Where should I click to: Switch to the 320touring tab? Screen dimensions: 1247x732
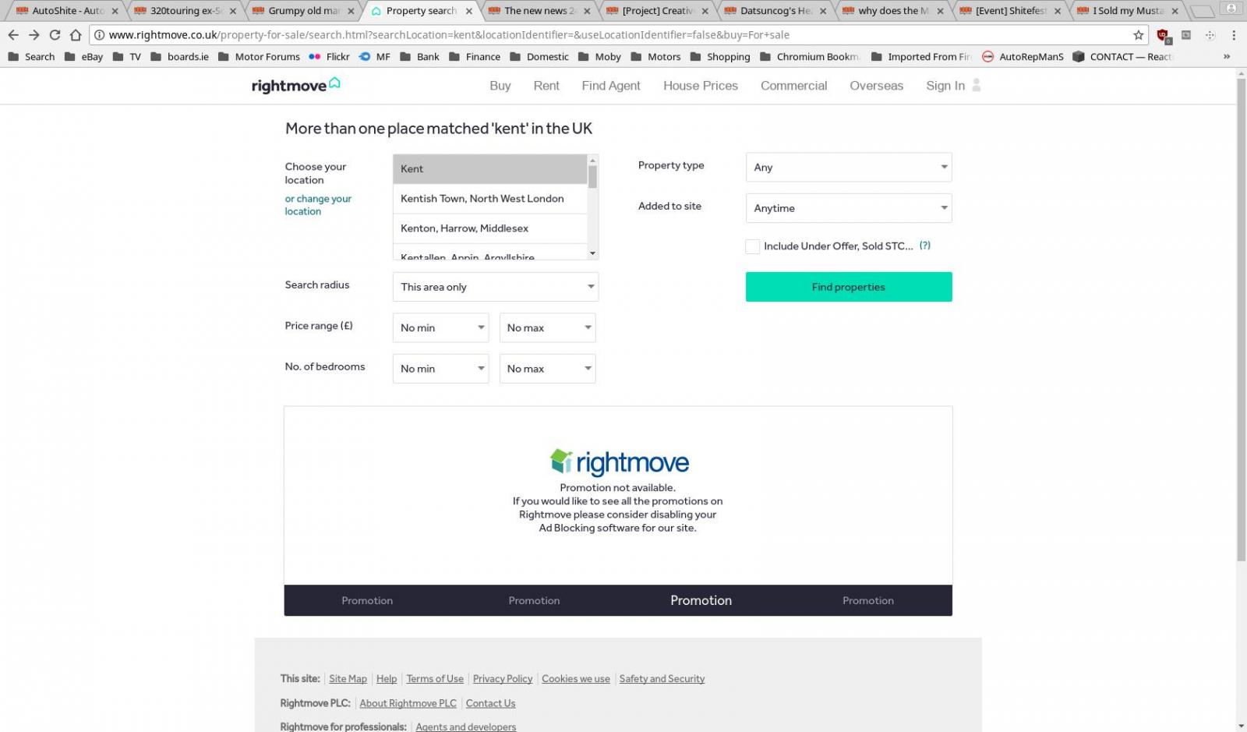coord(185,11)
